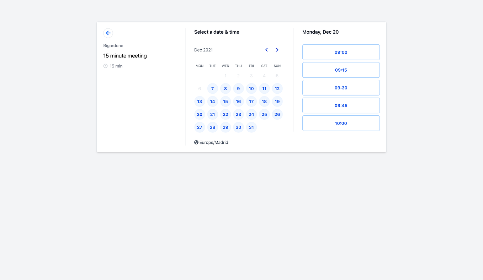Open the Dec 2021 month selector
The image size is (483, 280).
click(x=203, y=50)
